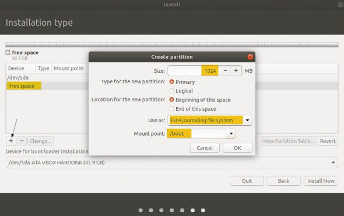Open the Mount point dropdown arrow

[231, 133]
